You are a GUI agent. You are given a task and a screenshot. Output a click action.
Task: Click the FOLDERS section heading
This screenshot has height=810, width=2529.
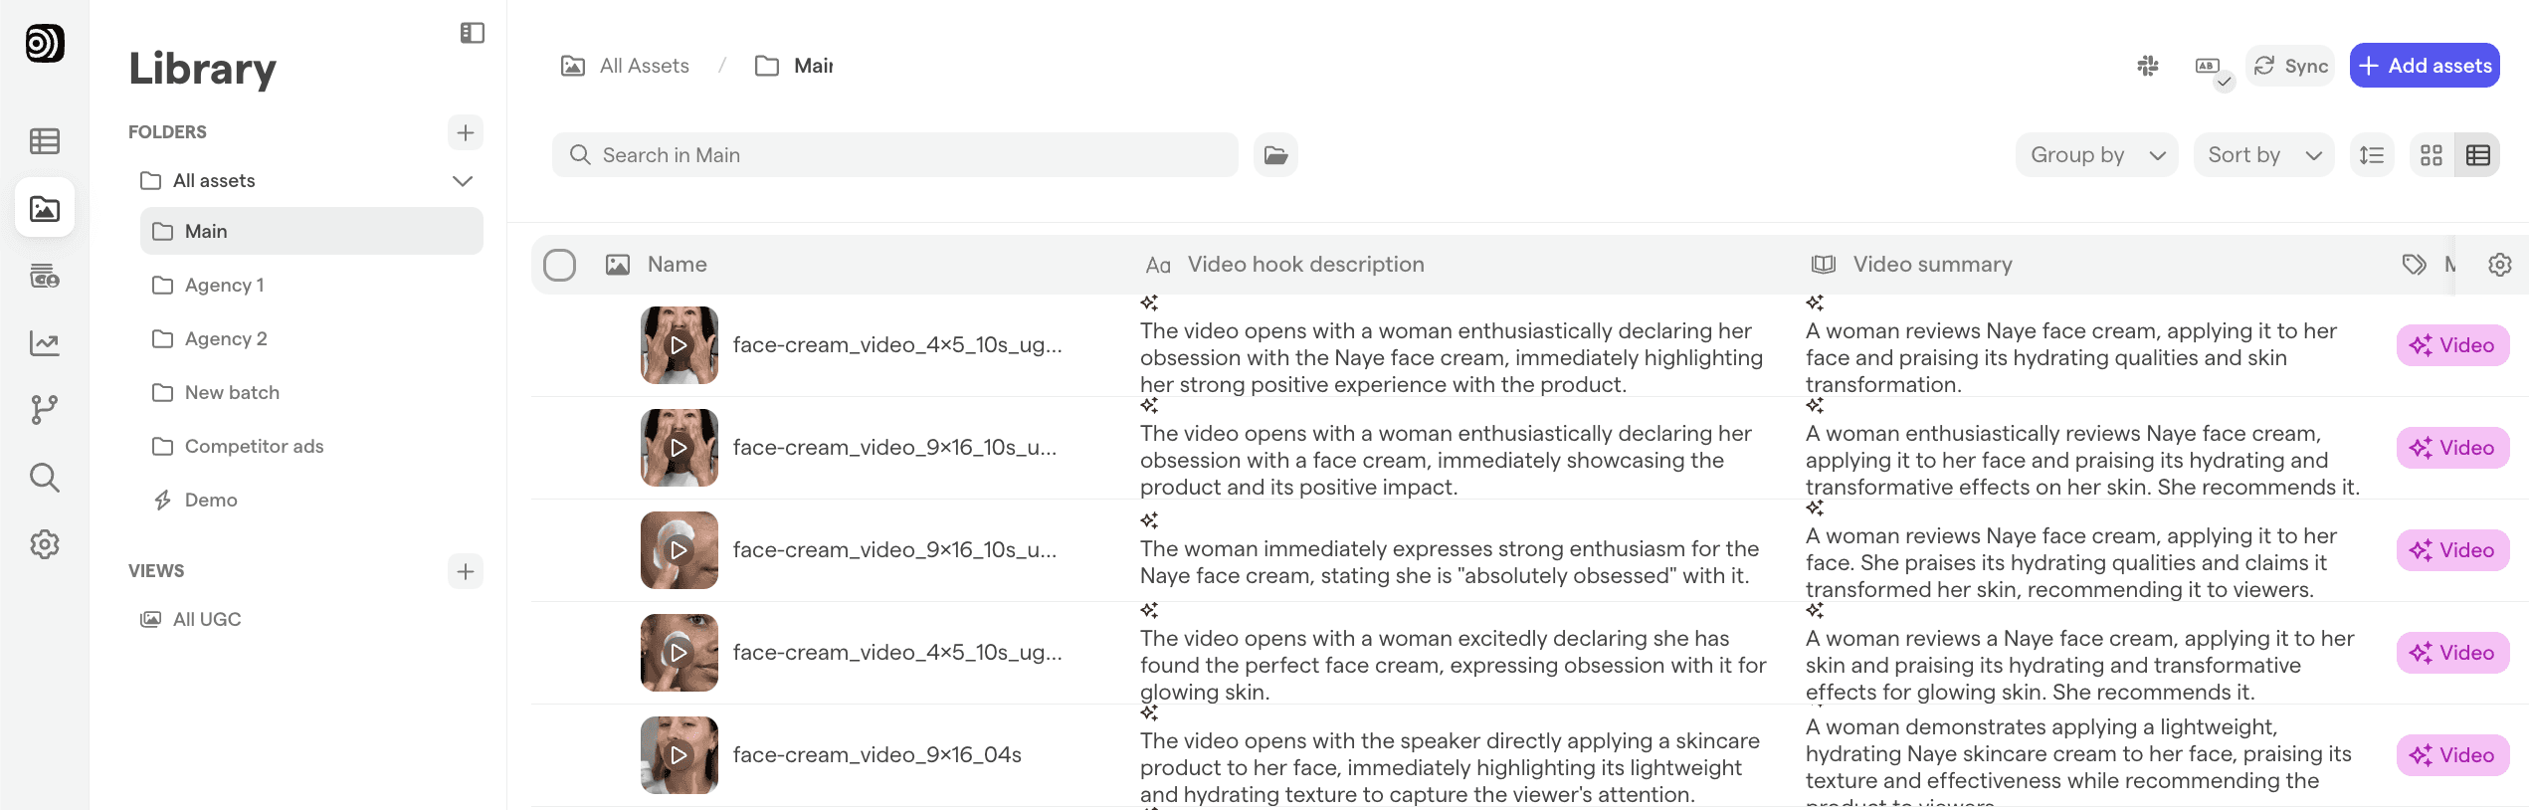[x=167, y=132]
